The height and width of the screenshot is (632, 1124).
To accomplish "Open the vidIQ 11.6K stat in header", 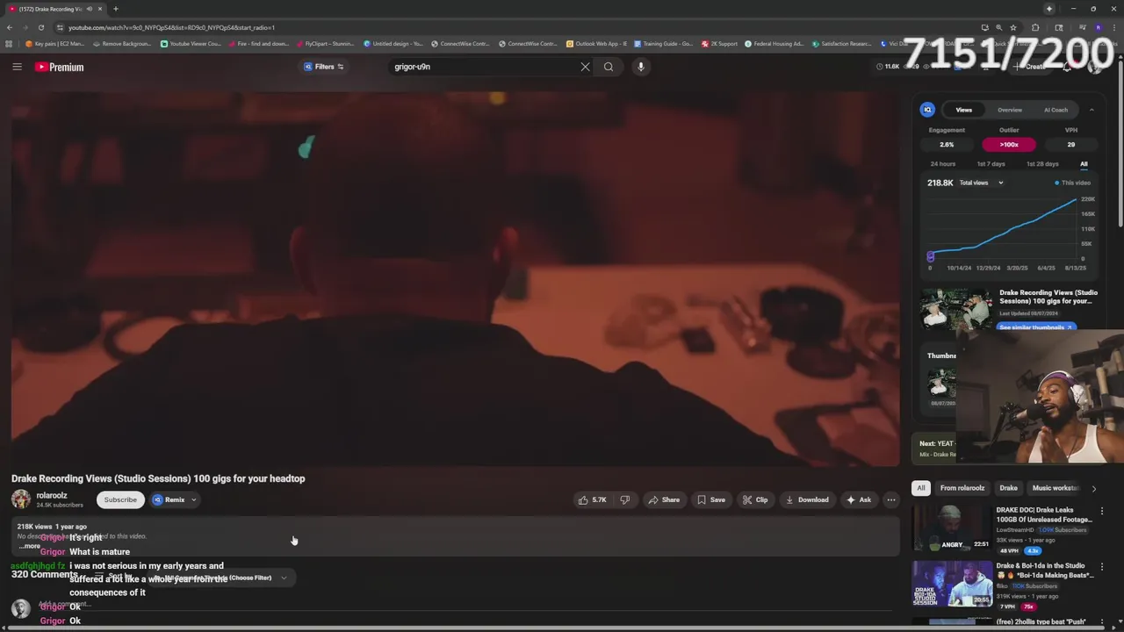I will (x=888, y=67).
